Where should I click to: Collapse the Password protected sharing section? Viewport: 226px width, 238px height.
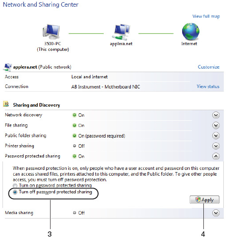point(216,156)
